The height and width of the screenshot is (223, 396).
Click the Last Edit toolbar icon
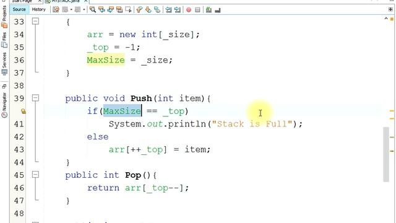[56, 10]
